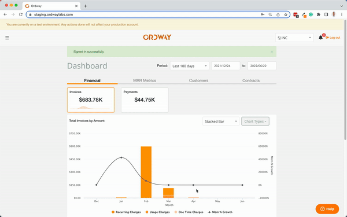The width and height of the screenshot is (347, 217).
Task: Expand the SJ INC company selector
Action: coord(294,38)
